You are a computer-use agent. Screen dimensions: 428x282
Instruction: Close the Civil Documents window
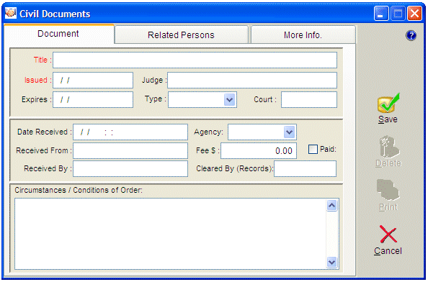(x=414, y=14)
